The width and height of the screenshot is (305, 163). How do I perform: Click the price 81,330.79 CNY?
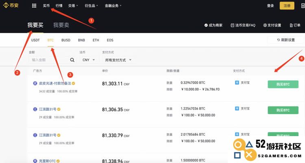(116, 135)
